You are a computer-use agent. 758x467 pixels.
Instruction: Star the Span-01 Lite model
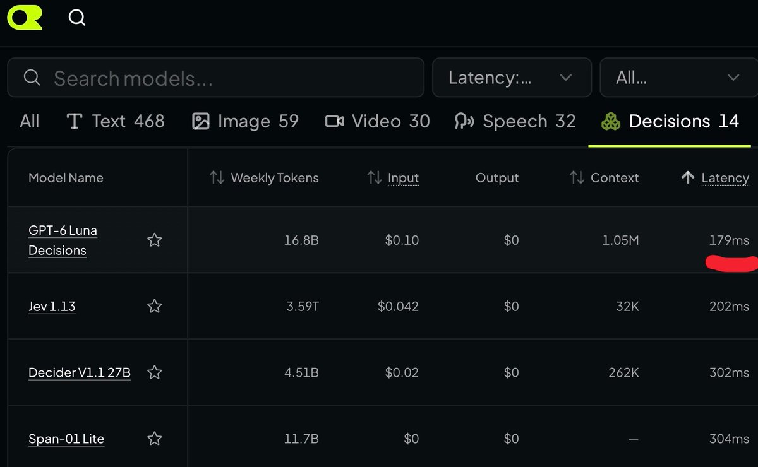[154, 439]
